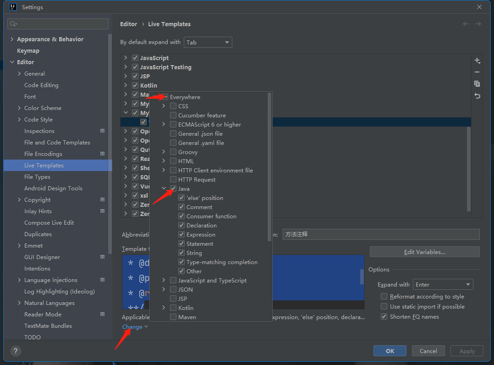Screen dimensions: 494x365
Task: Restore deleted defaults with the undo icon
Action: [478, 96]
